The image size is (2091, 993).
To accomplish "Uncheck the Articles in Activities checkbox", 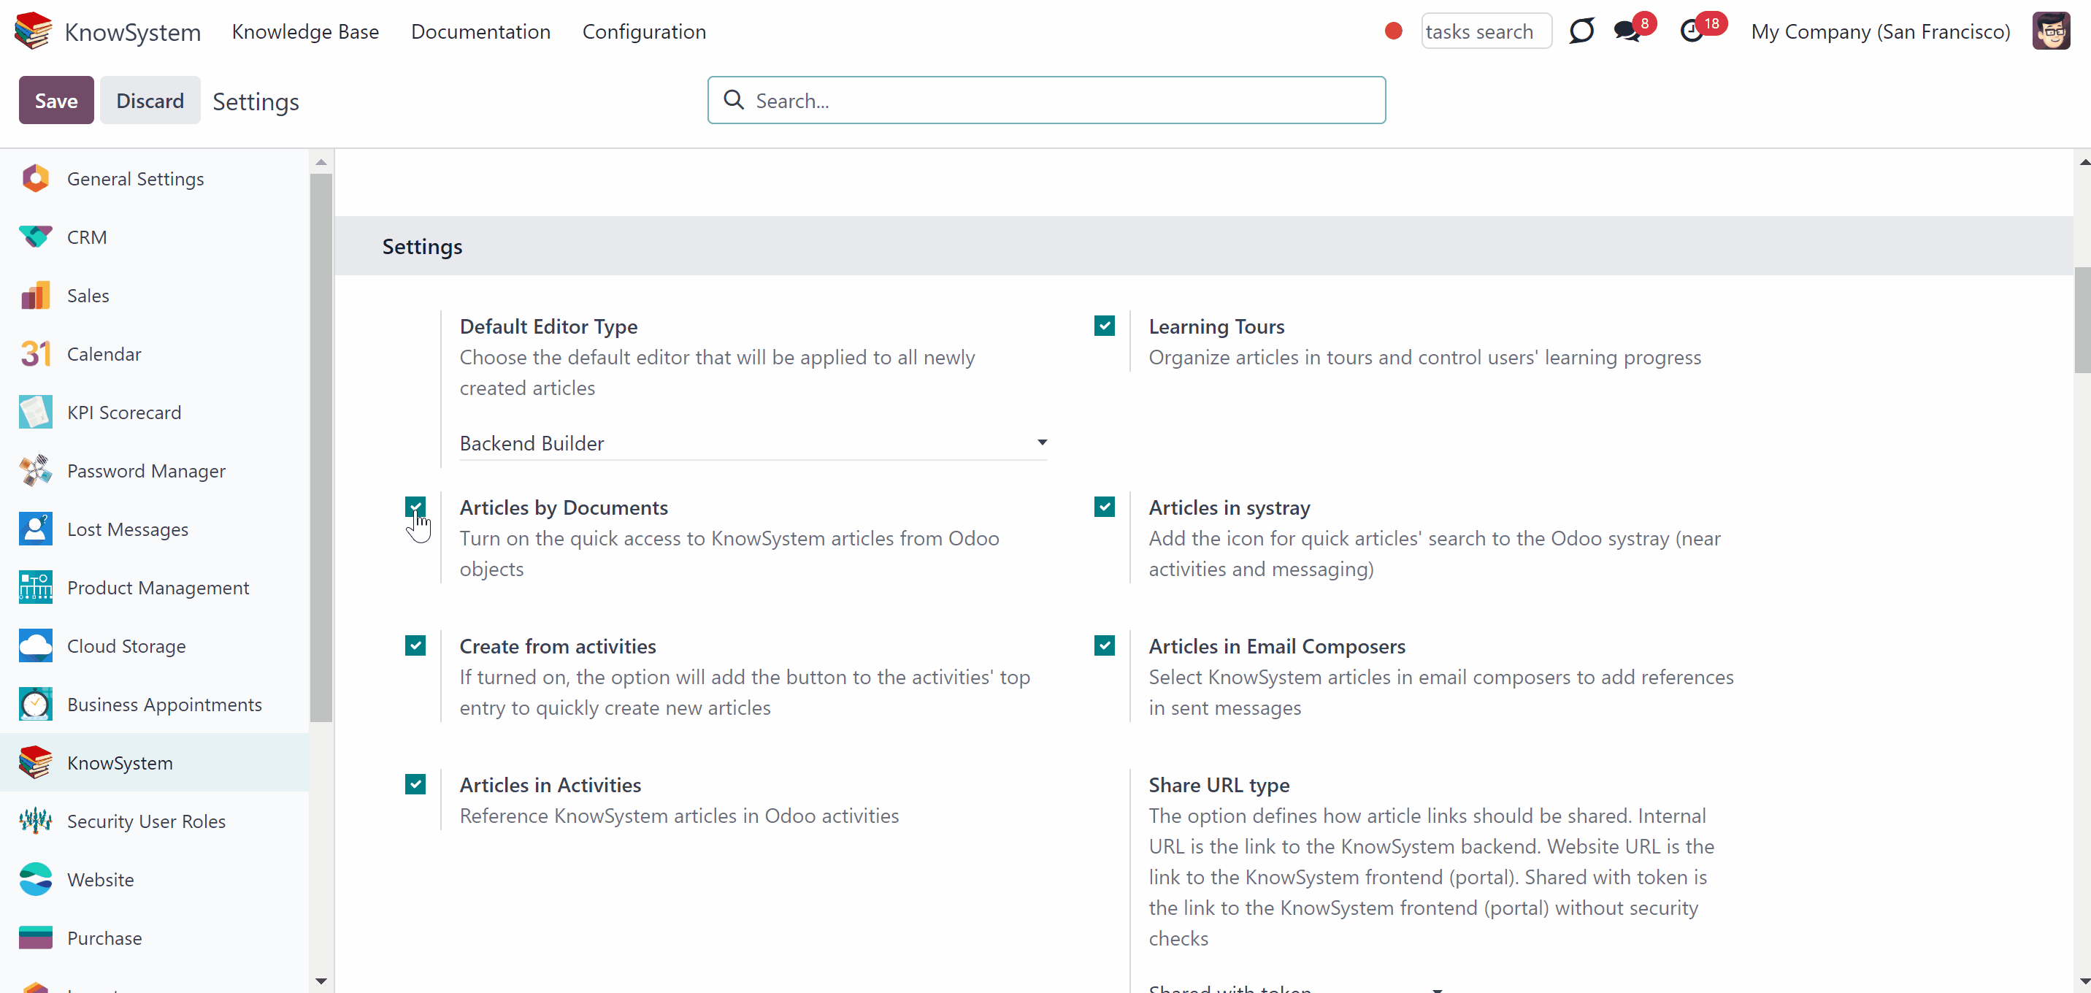I will click(415, 784).
